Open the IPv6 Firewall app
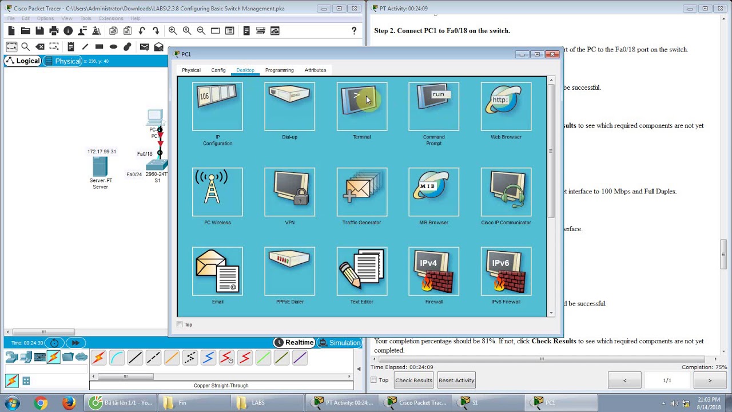The image size is (732, 412). [x=506, y=271]
